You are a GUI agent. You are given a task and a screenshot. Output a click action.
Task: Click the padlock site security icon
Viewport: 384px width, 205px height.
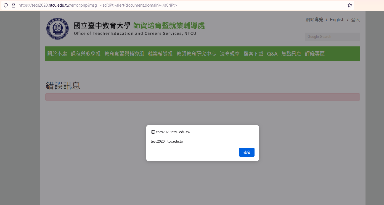click(14, 5)
